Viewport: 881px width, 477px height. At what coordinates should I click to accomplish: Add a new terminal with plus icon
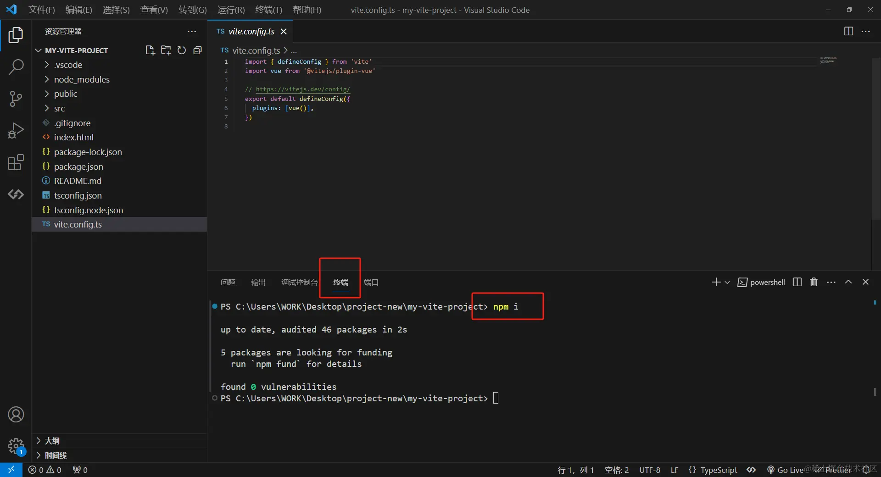pyautogui.click(x=716, y=282)
